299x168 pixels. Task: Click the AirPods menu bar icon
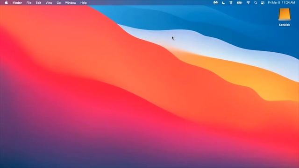(231, 3)
